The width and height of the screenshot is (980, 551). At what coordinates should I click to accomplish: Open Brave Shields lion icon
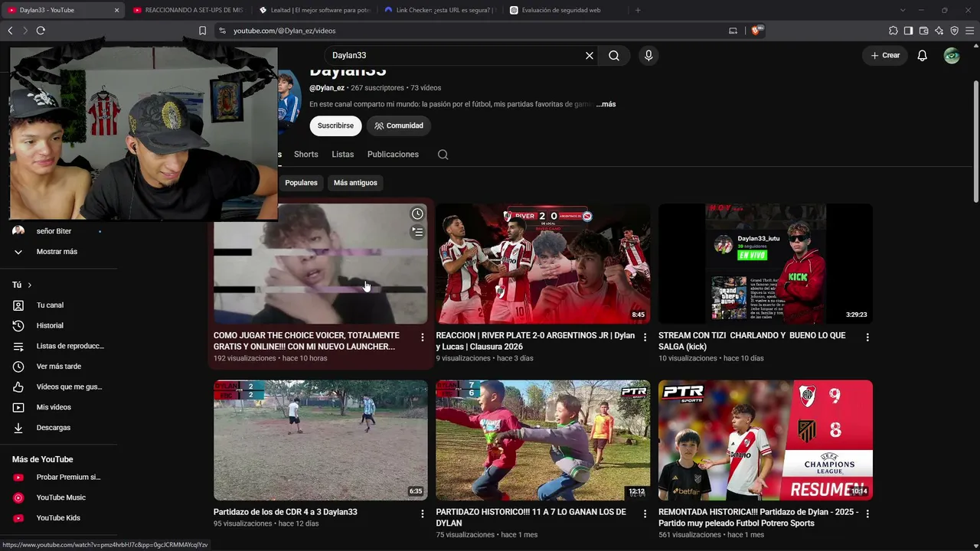point(757,31)
